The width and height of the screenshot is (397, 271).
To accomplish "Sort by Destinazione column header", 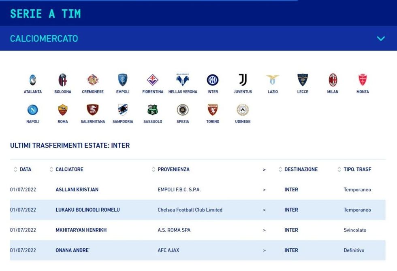I will pyautogui.click(x=301, y=169).
